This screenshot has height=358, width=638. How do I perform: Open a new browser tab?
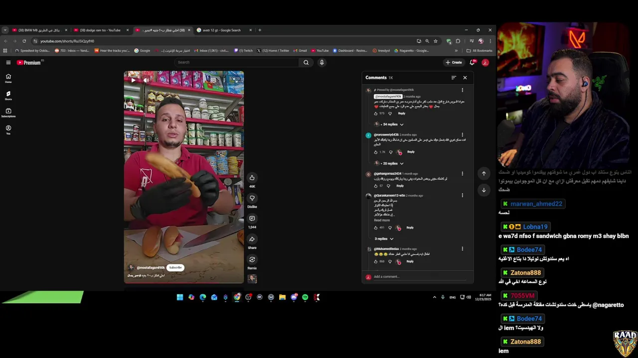click(260, 30)
